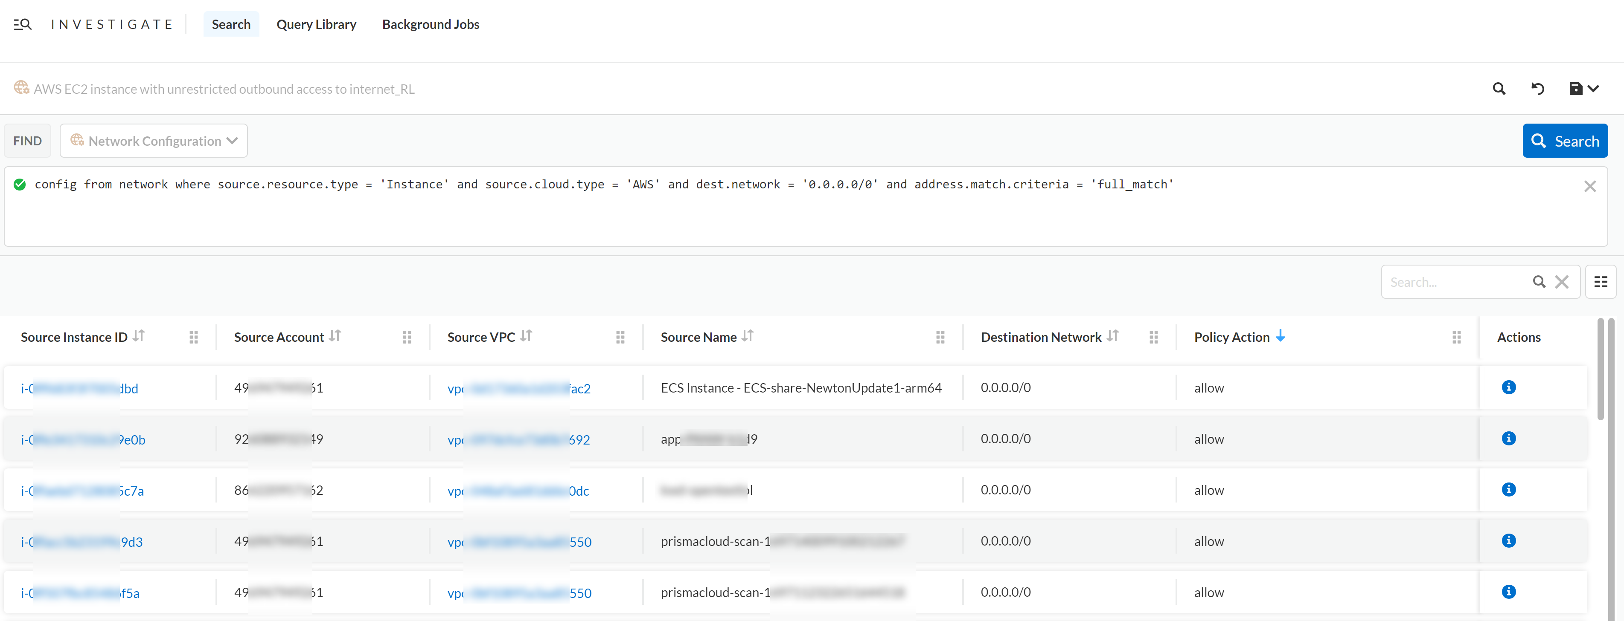
Task: Click Destination Network column drag handle
Action: click(1154, 338)
